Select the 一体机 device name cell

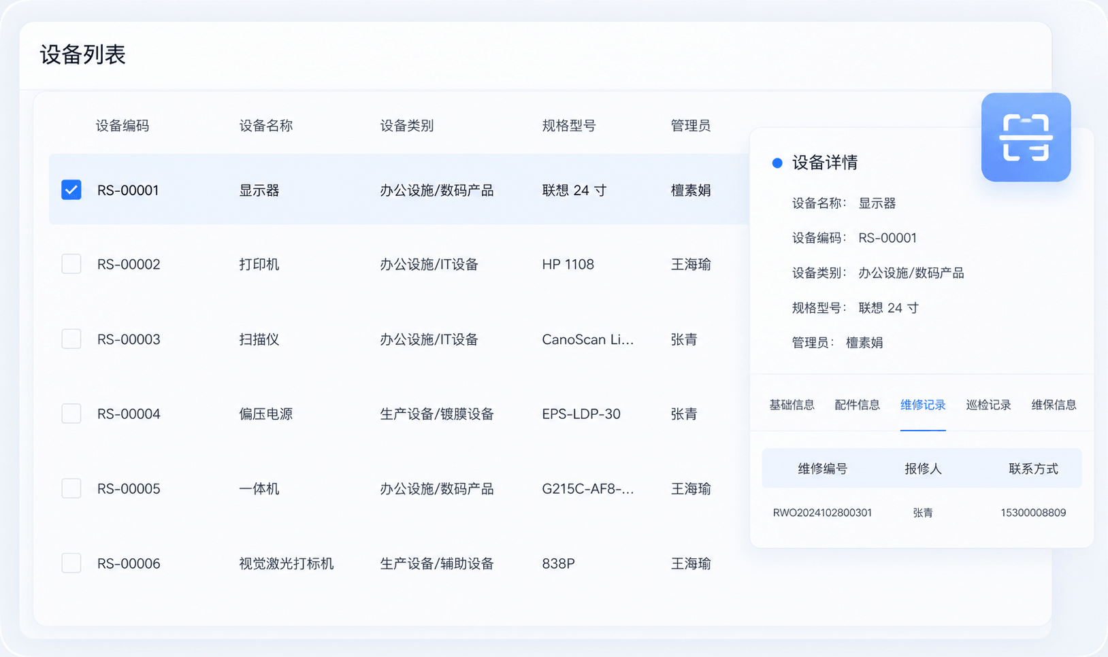[259, 488]
